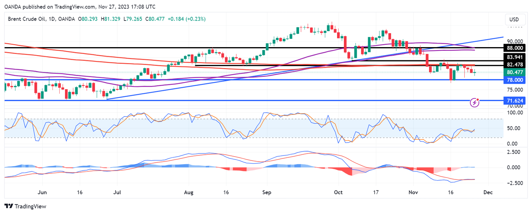Click the 2.500 MACD scale label
Viewport: 532px width, 214px height.
click(516, 152)
